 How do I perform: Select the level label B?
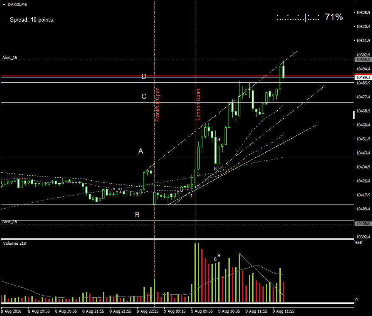(x=137, y=215)
